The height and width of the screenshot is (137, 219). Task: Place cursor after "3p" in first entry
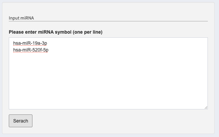pyautogui.click(x=48, y=43)
